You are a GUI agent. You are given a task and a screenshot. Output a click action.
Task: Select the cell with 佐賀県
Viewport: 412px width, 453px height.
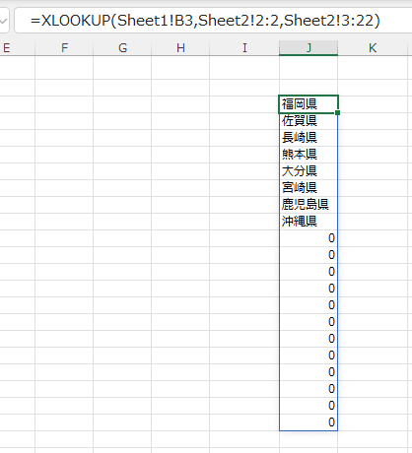309,121
